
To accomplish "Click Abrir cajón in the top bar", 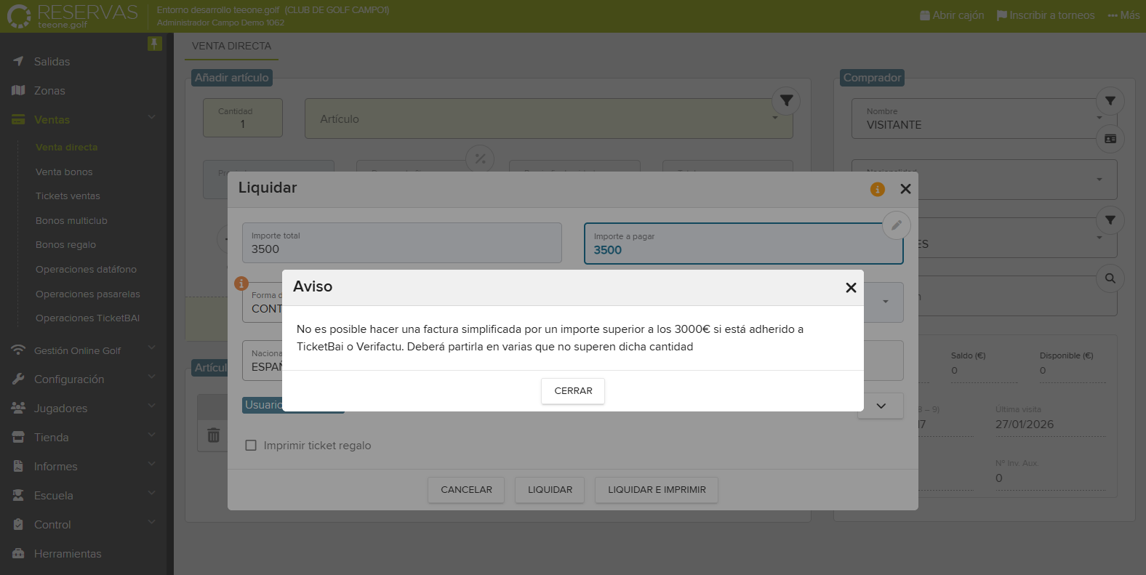I will tap(952, 15).
